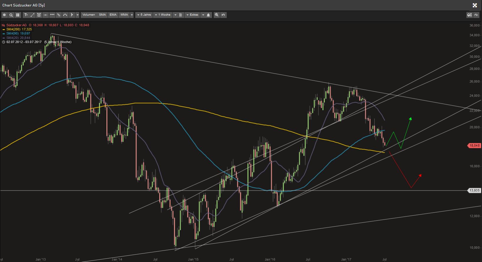Open chart settings gear icon

[x=4, y=15]
